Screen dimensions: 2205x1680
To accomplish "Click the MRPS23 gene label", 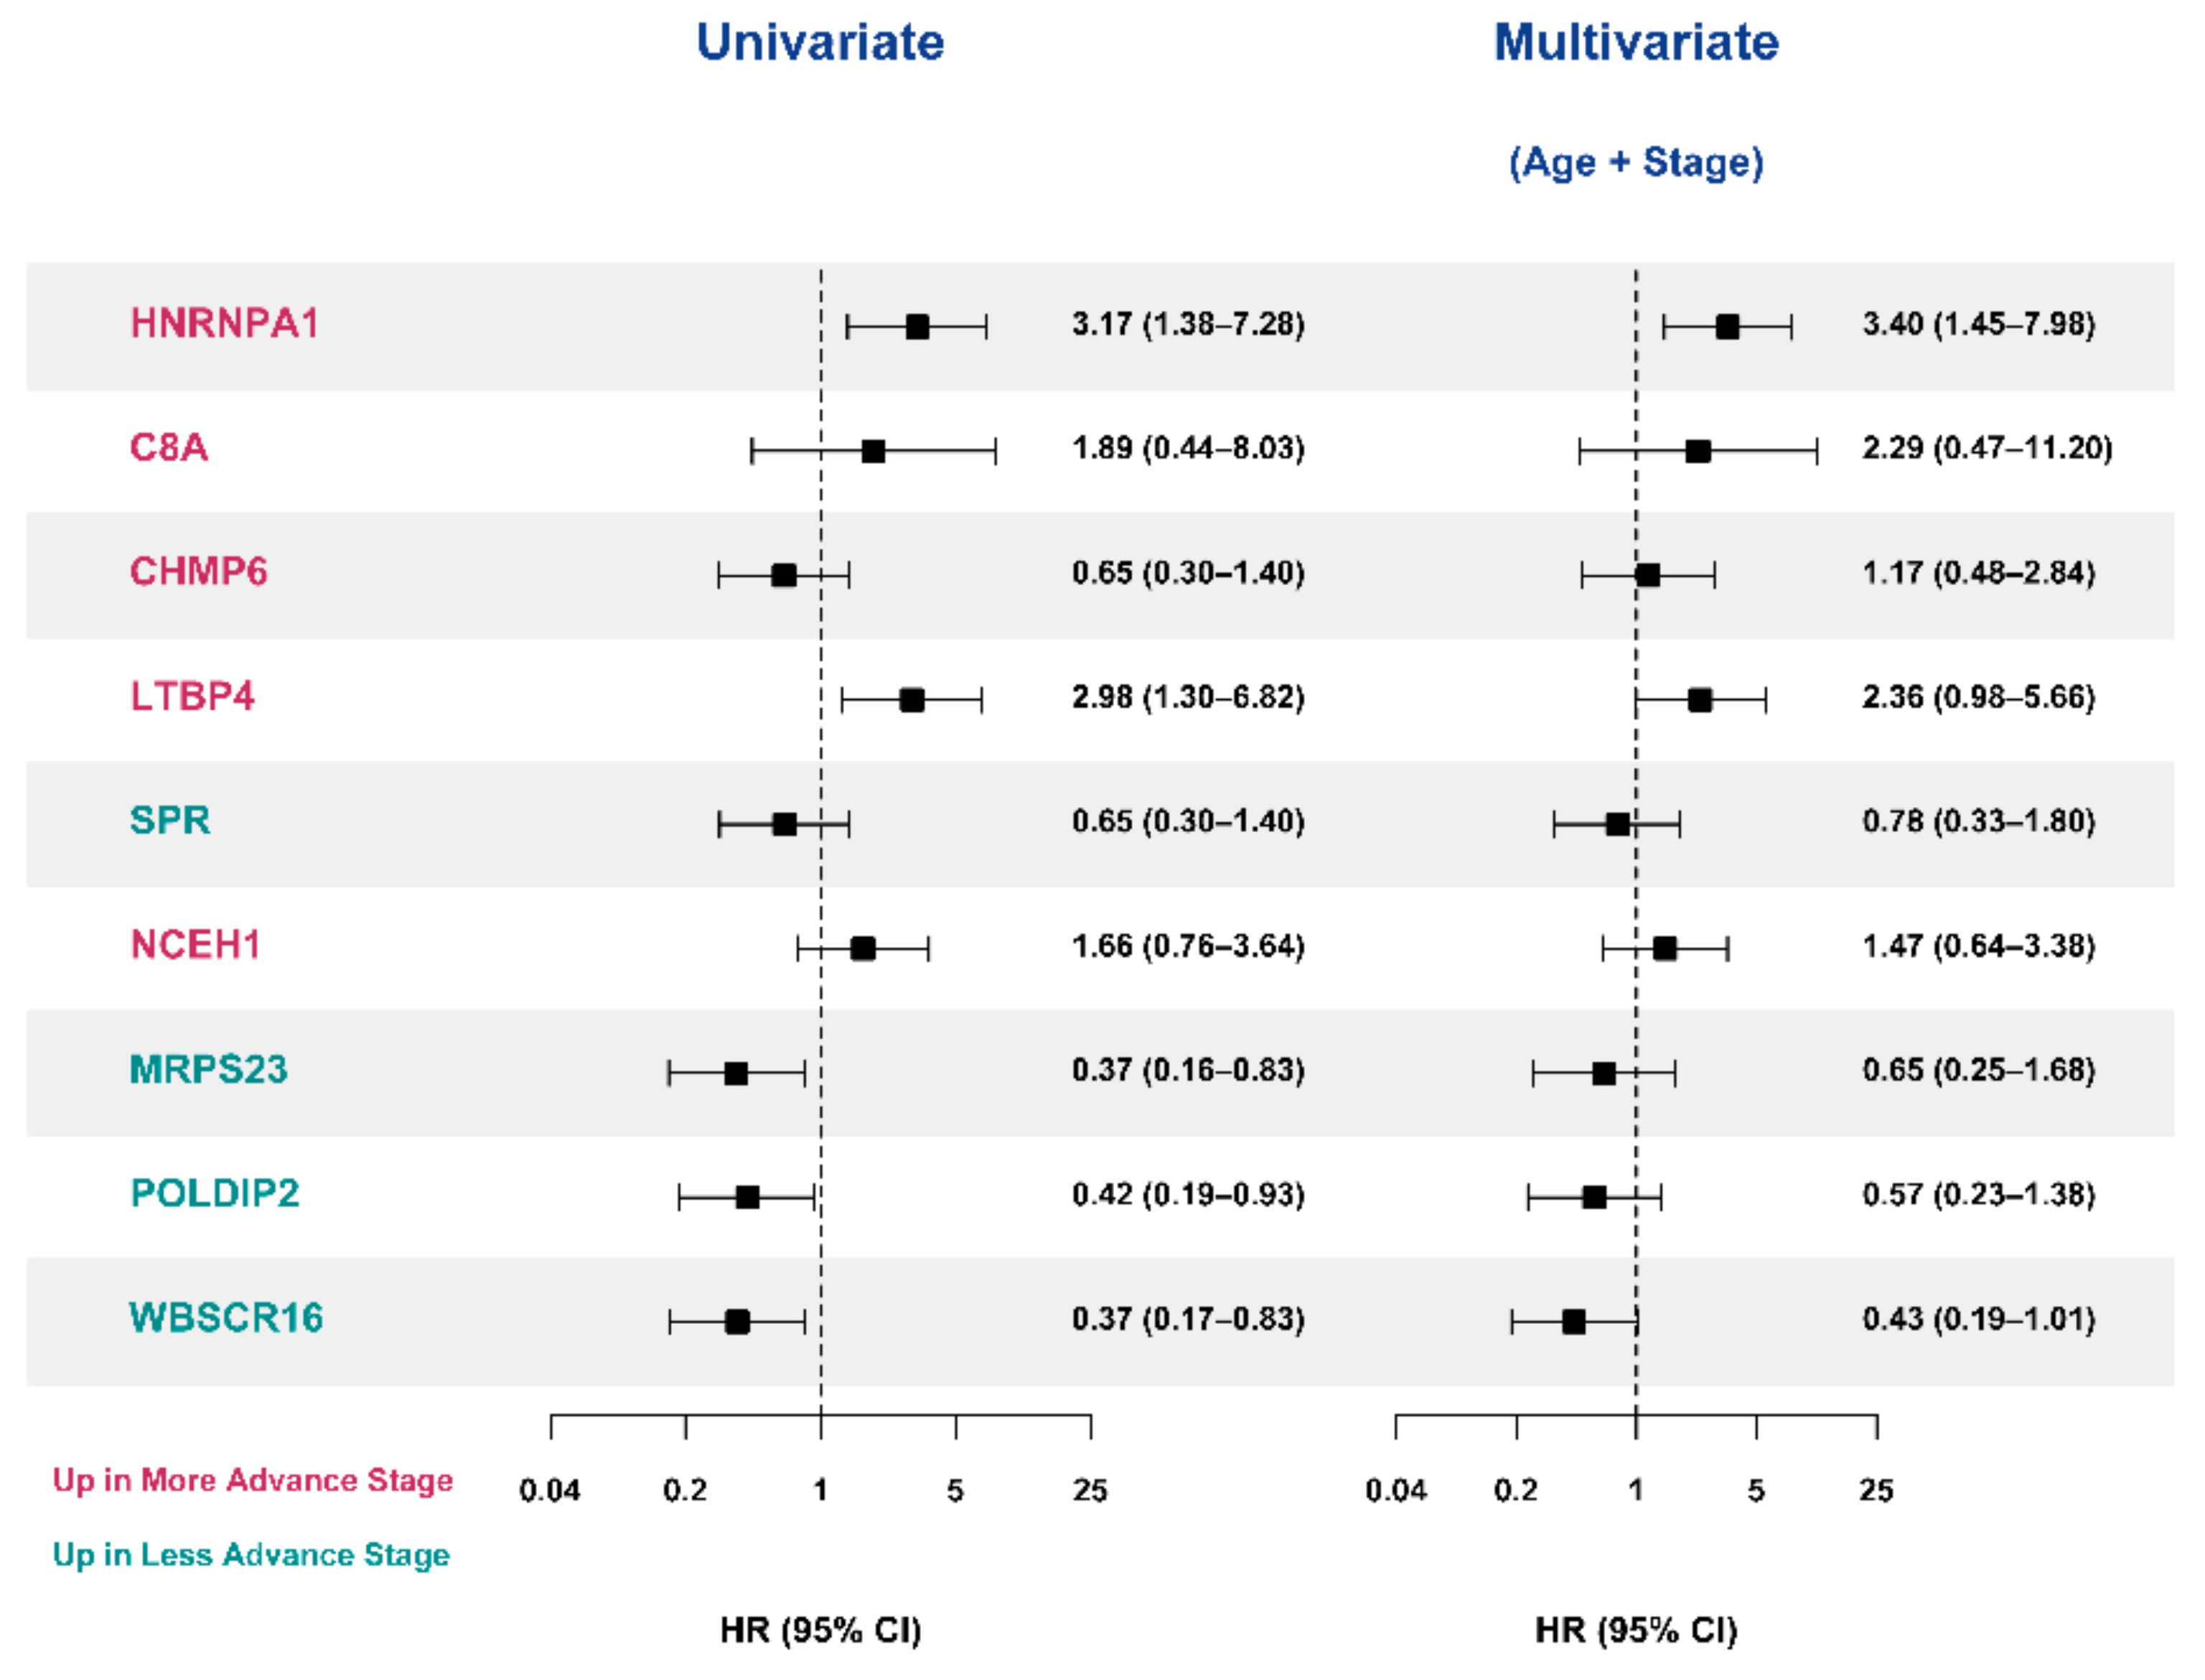I will pyautogui.click(x=208, y=1070).
